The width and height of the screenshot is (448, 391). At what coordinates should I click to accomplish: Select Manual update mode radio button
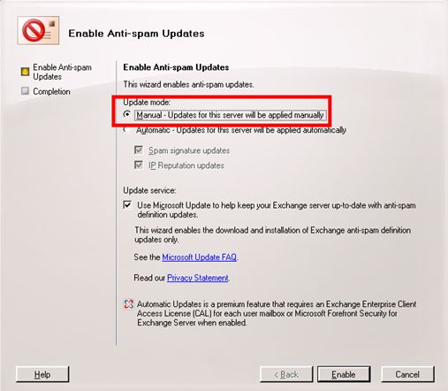tap(126, 114)
